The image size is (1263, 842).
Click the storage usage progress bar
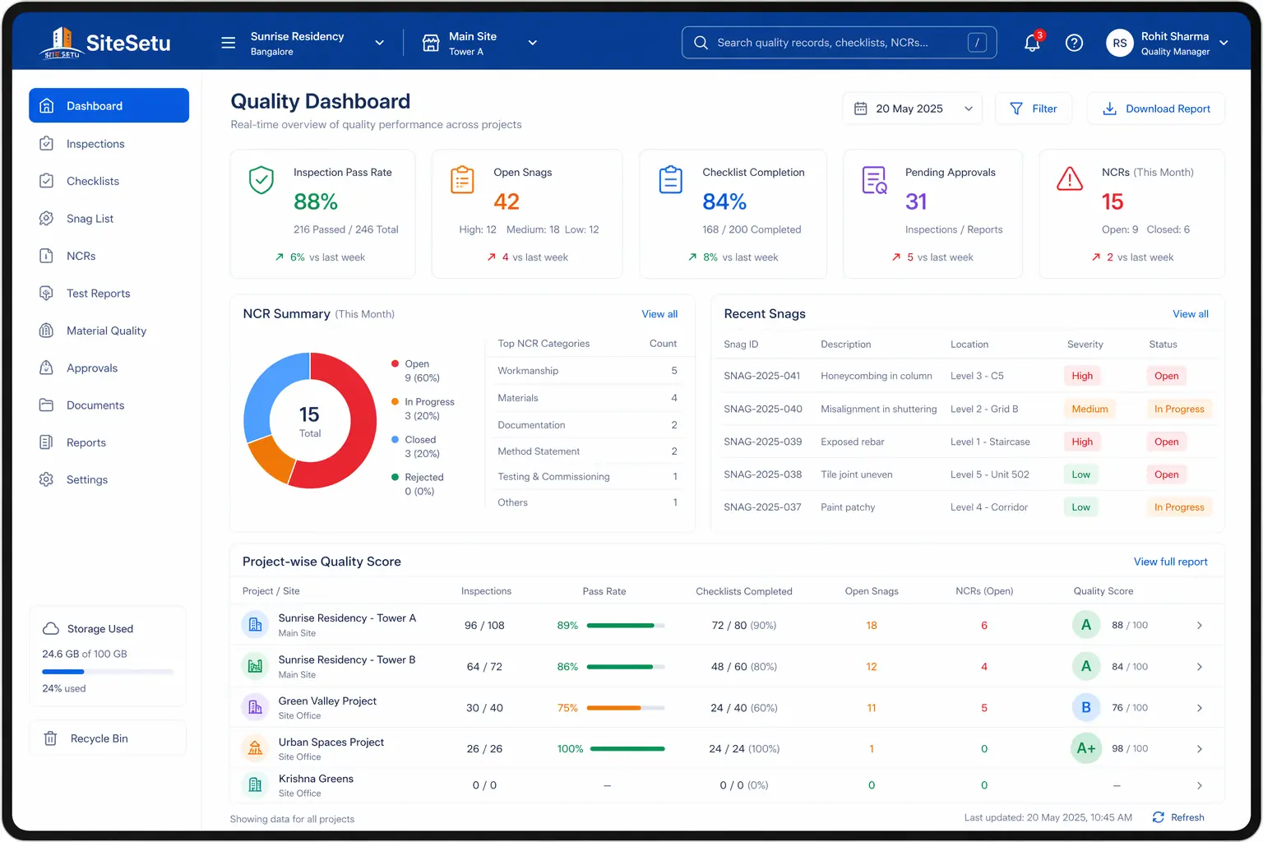pyautogui.click(x=108, y=672)
